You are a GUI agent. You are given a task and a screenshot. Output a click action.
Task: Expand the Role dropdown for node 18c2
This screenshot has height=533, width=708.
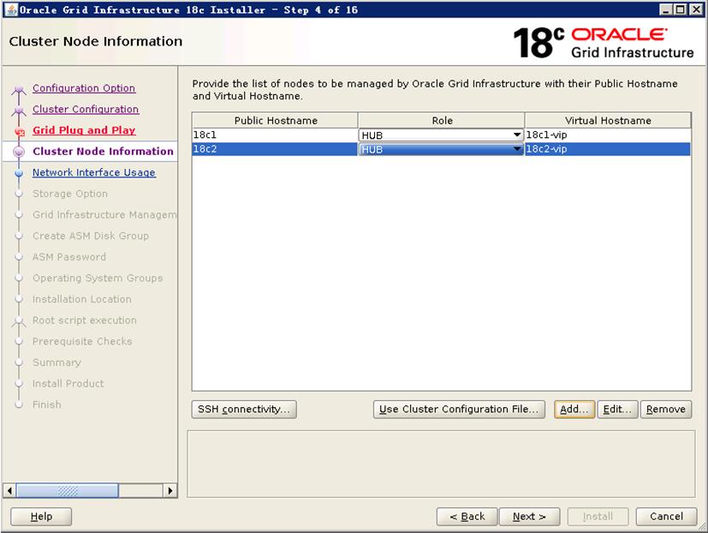coord(517,149)
